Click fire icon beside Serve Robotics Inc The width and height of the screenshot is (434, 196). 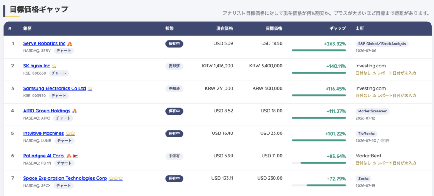(x=70, y=44)
